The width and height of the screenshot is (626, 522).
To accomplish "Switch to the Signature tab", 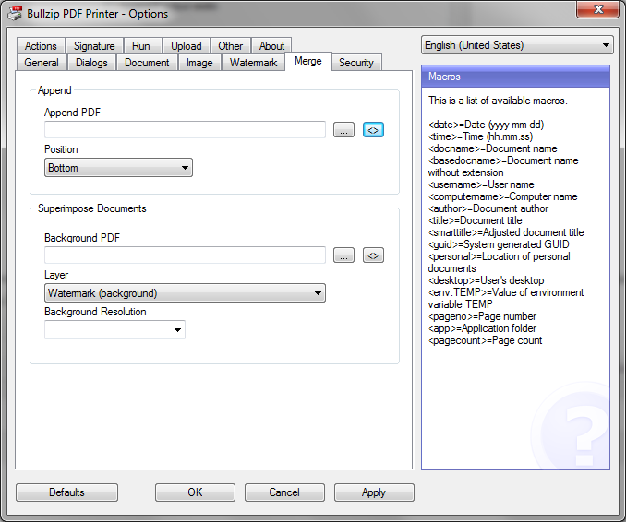I will pyautogui.click(x=94, y=46).
